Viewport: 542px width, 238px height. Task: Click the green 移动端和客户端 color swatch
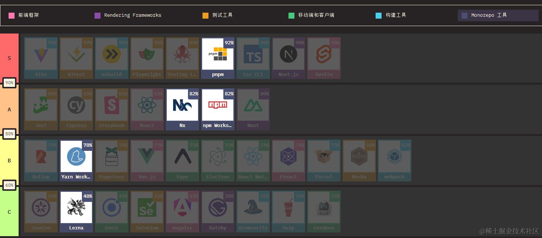pyautogui.click(x=291, y=16)
